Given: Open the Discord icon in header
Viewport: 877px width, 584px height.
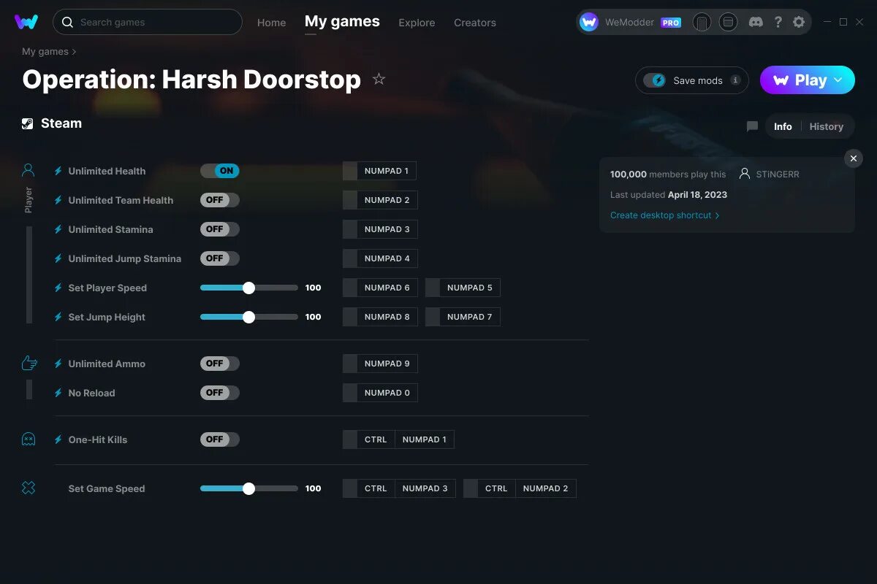Looking at the screenshot, I should coord(756,22).
